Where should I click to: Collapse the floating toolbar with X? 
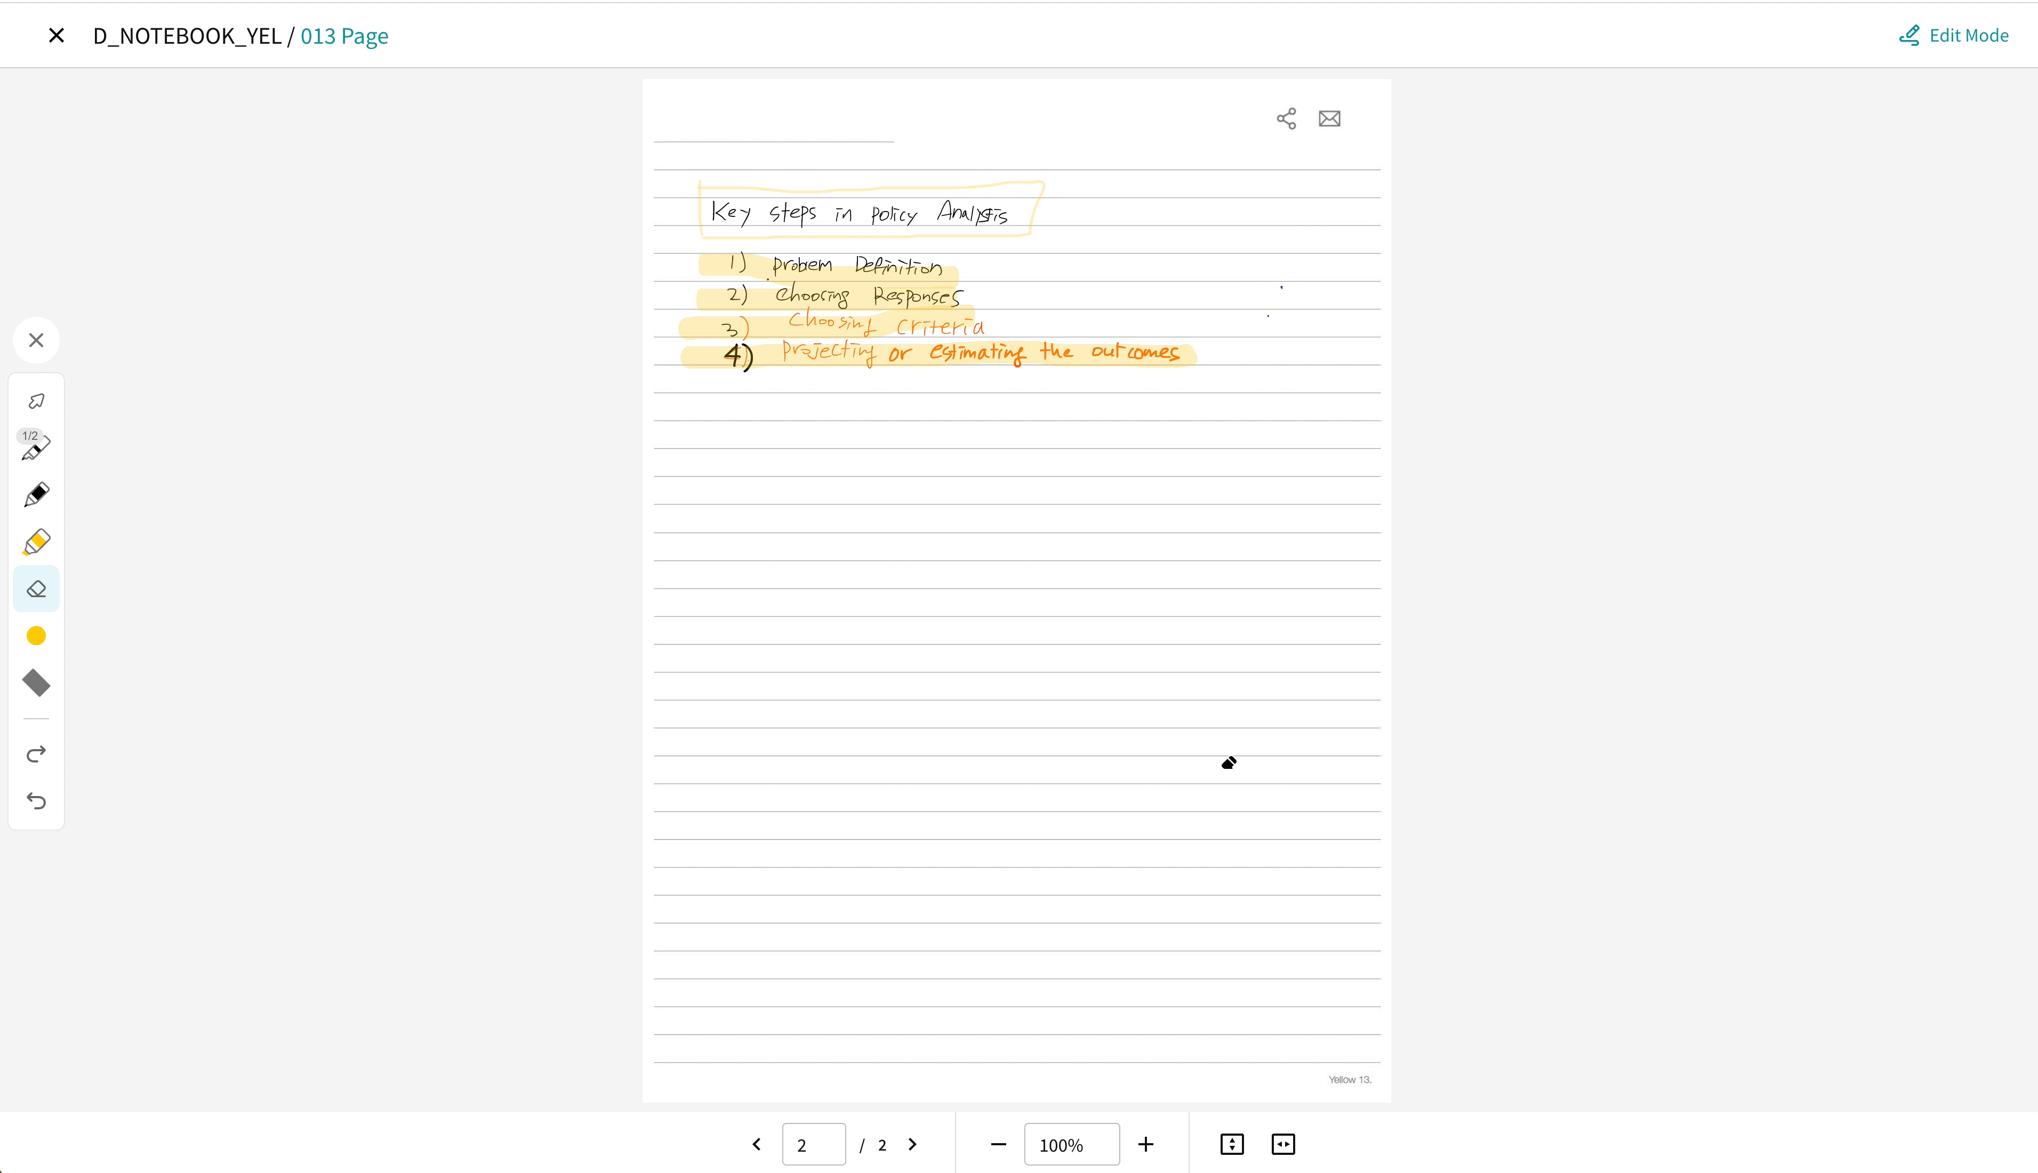click(x=36, y=340)
